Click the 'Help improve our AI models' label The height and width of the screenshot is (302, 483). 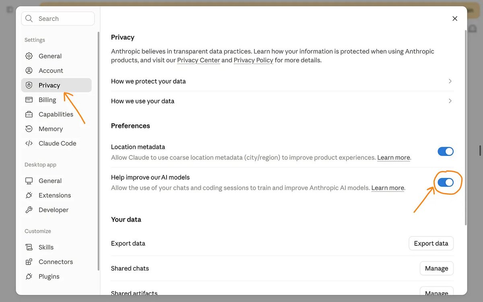click(150, 177)
